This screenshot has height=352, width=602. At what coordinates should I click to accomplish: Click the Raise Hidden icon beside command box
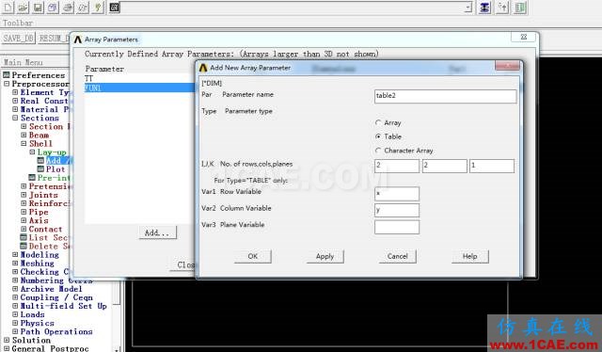485,8
